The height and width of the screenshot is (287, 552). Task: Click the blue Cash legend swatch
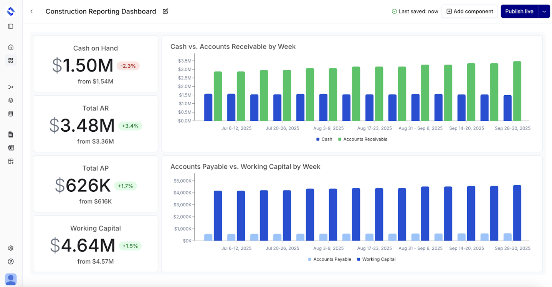[x=318, y=139]
